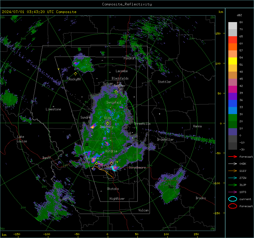Click the cyan current ellipse legend icon
This screenshot has width=254, height=238.
(x=233, y=199)
